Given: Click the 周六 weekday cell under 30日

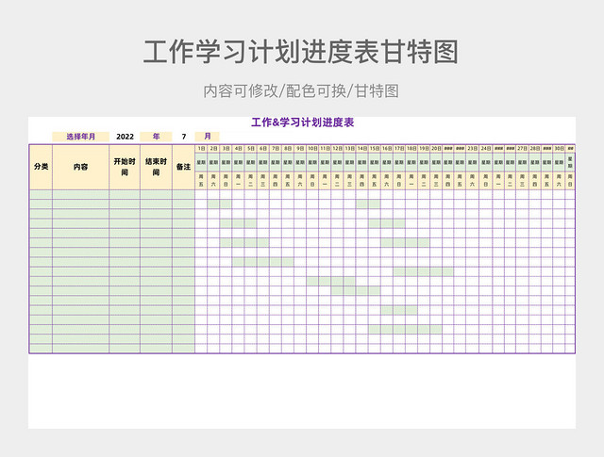Looking at the screenshot, I should pos(559,180).
